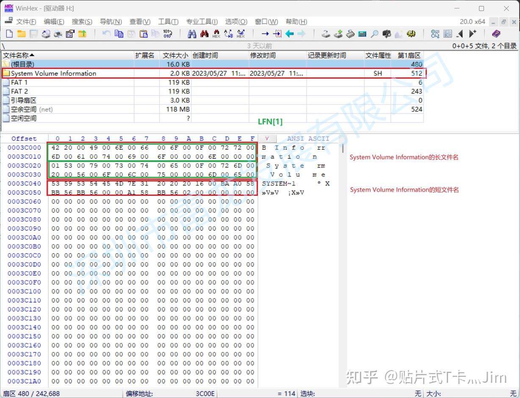The image size is (520, 398).
Task: Click the Open RAM chip icon
Action: click(350, 34)
